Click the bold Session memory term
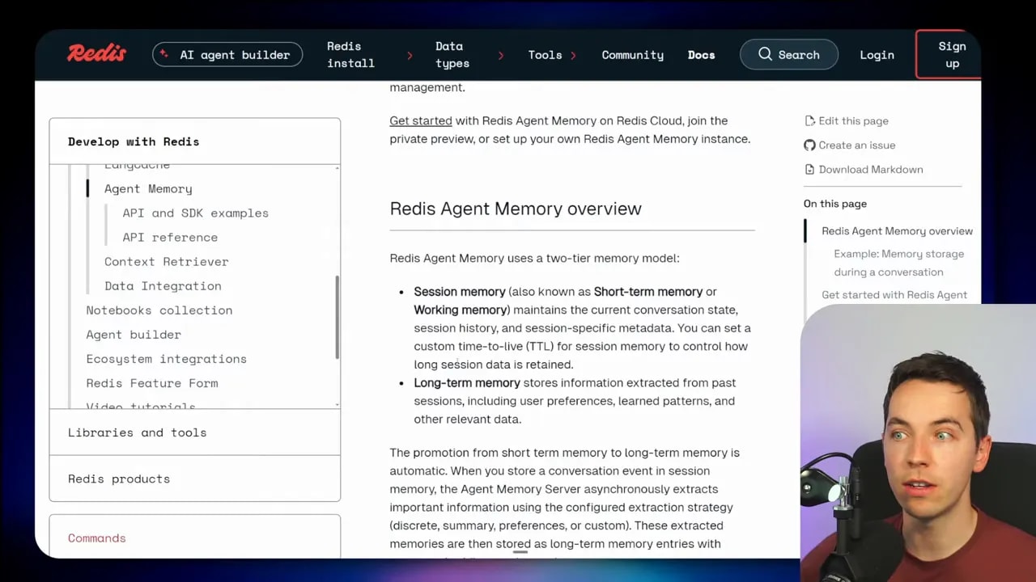 (459, 291)
